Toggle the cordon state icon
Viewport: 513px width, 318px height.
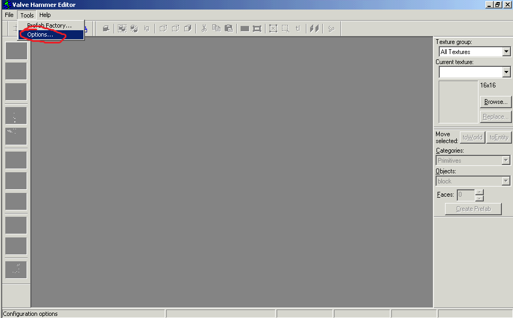click(245, 29)
